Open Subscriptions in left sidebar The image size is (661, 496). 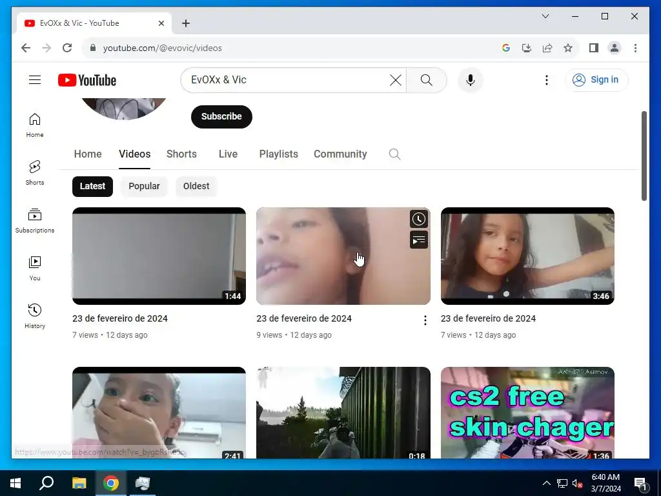[x=35, y=221]
